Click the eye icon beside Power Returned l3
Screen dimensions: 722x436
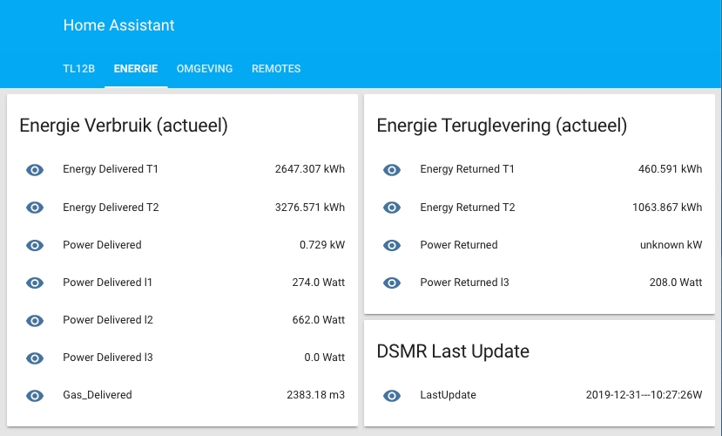(392, 283)
